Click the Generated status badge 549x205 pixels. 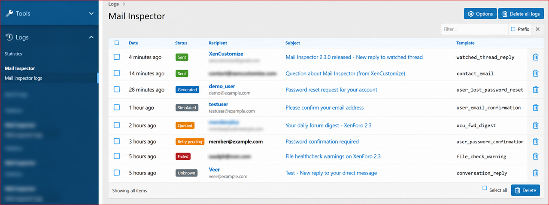coord(187,90)
